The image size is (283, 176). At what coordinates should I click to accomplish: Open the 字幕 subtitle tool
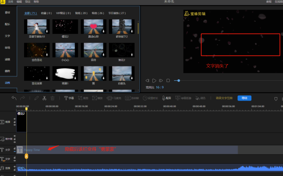point(69,98)
